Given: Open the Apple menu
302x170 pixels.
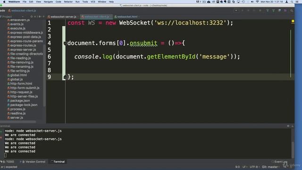Looking at the screenshot, I should pos(4,2).
